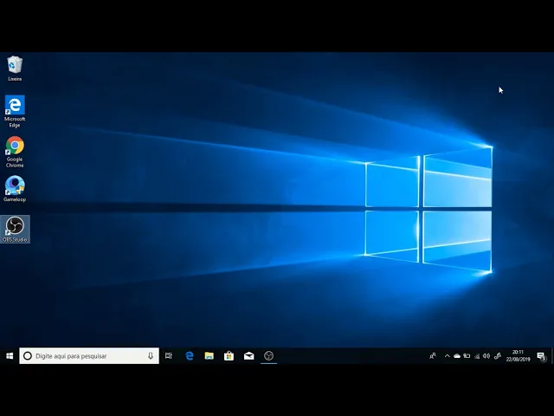The height and width of the screenshot is (416, 554).
Task: Select the Google Chrome desktop shortcut
Action: [15, 153]
